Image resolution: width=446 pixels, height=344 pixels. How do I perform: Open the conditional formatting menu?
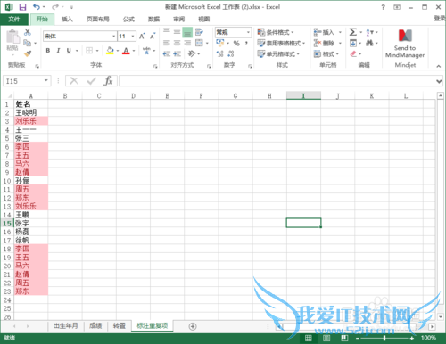(276, 32)
